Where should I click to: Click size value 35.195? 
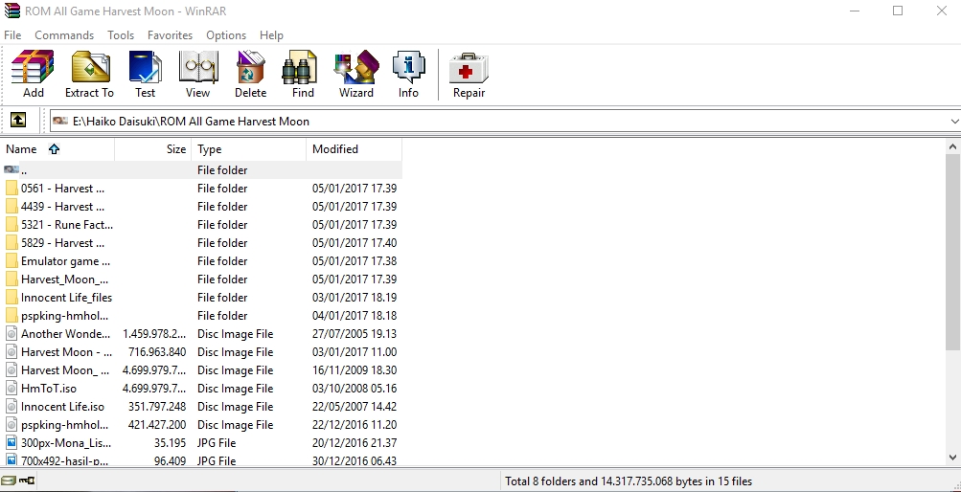point(170,442)
